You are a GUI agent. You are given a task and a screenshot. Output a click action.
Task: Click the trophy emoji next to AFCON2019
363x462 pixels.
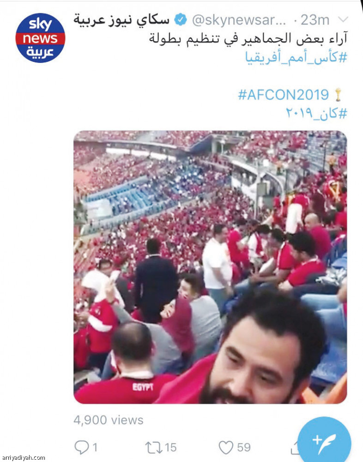(x=338, y=95)
